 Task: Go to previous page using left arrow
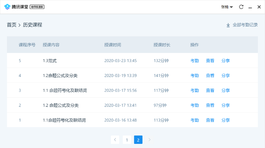[x=115, y=140]
